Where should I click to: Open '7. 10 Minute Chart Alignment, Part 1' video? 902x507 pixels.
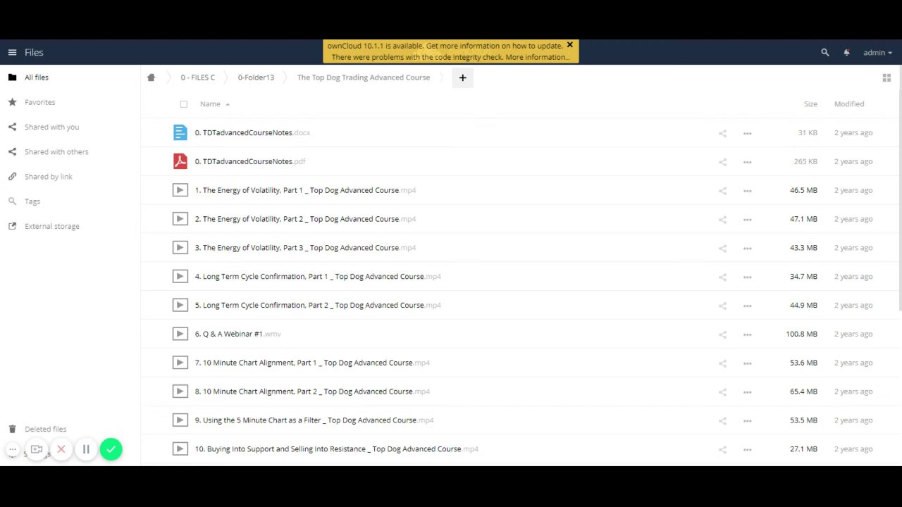click(312, 363)
